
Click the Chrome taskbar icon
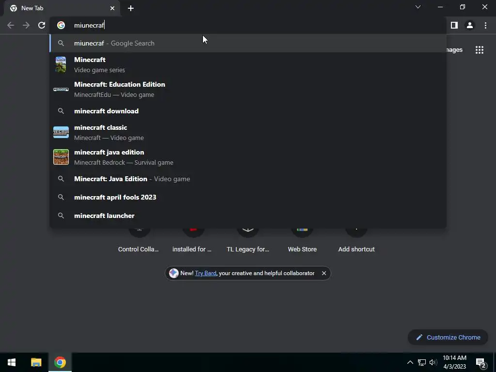(60, 362)
